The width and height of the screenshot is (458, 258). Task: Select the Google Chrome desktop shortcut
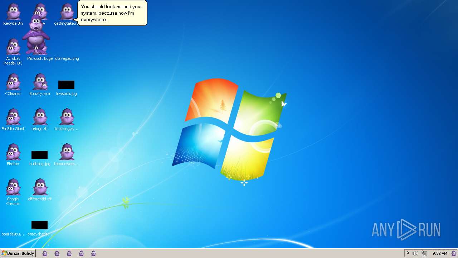pyautogui.click(x=13, y=192)
